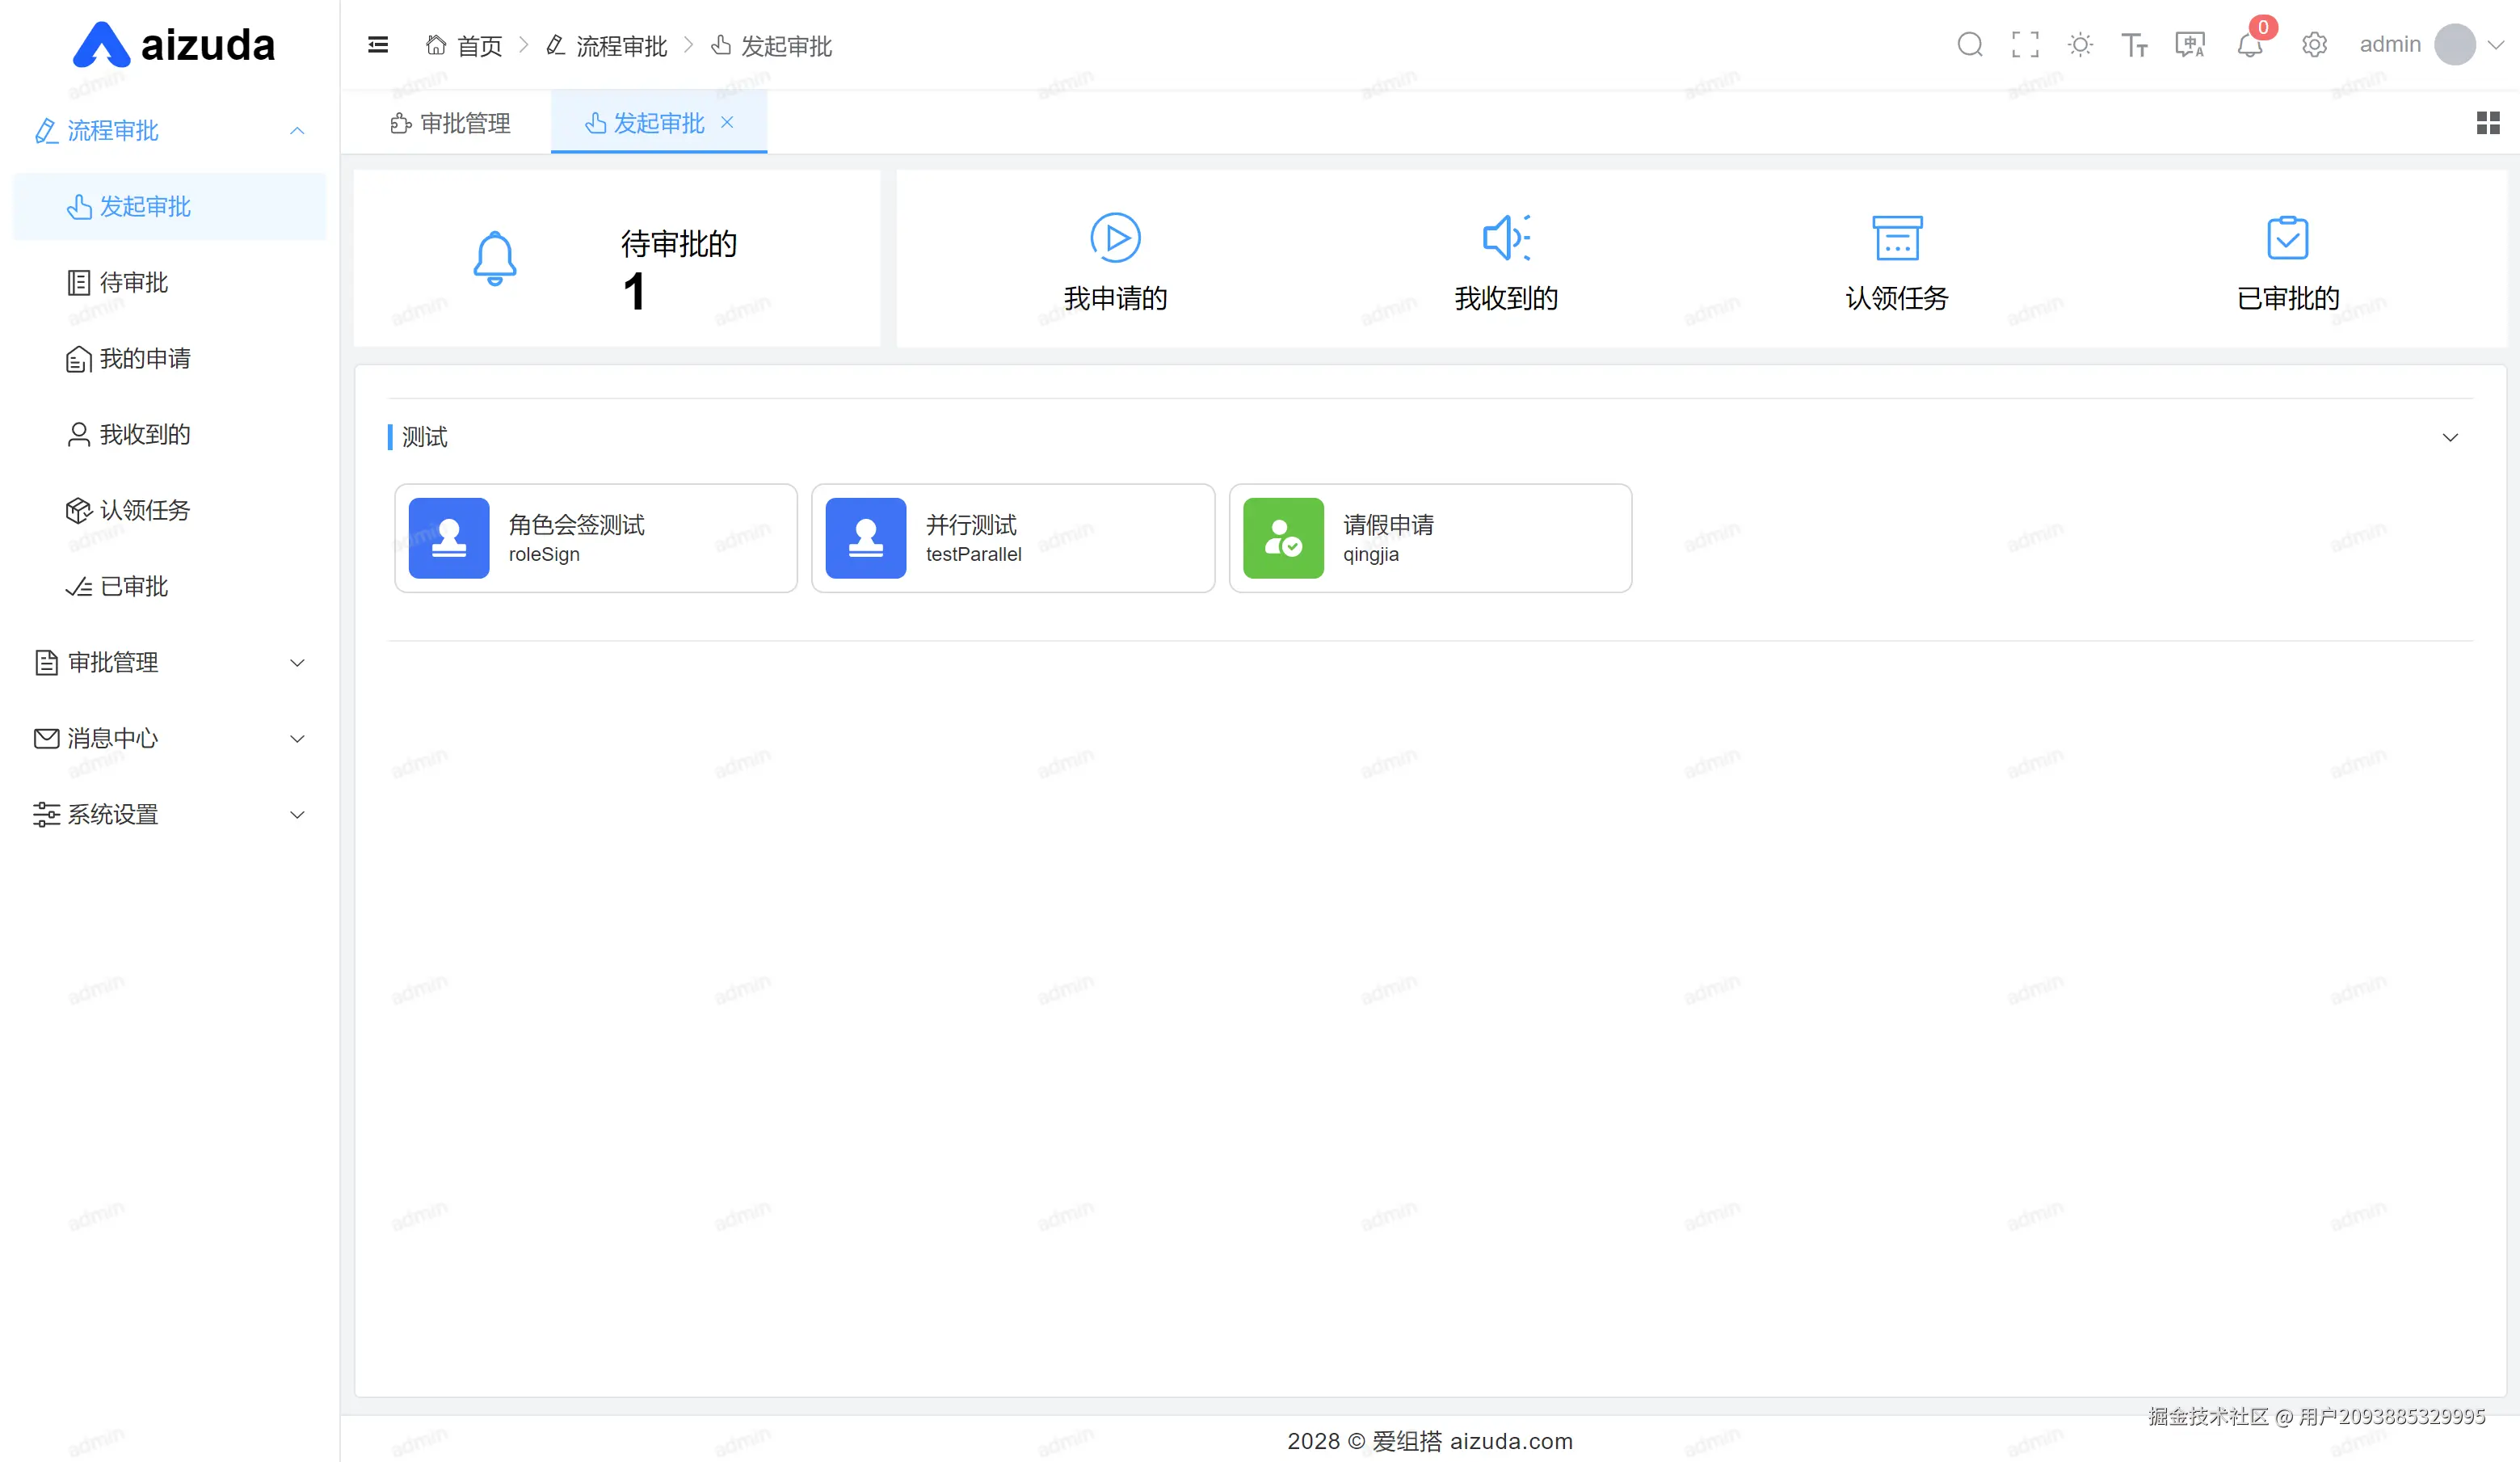Open the 我申请的 play icon shortcut
Screen dimensions: 2520x1462
click(x=1115, y=238)
